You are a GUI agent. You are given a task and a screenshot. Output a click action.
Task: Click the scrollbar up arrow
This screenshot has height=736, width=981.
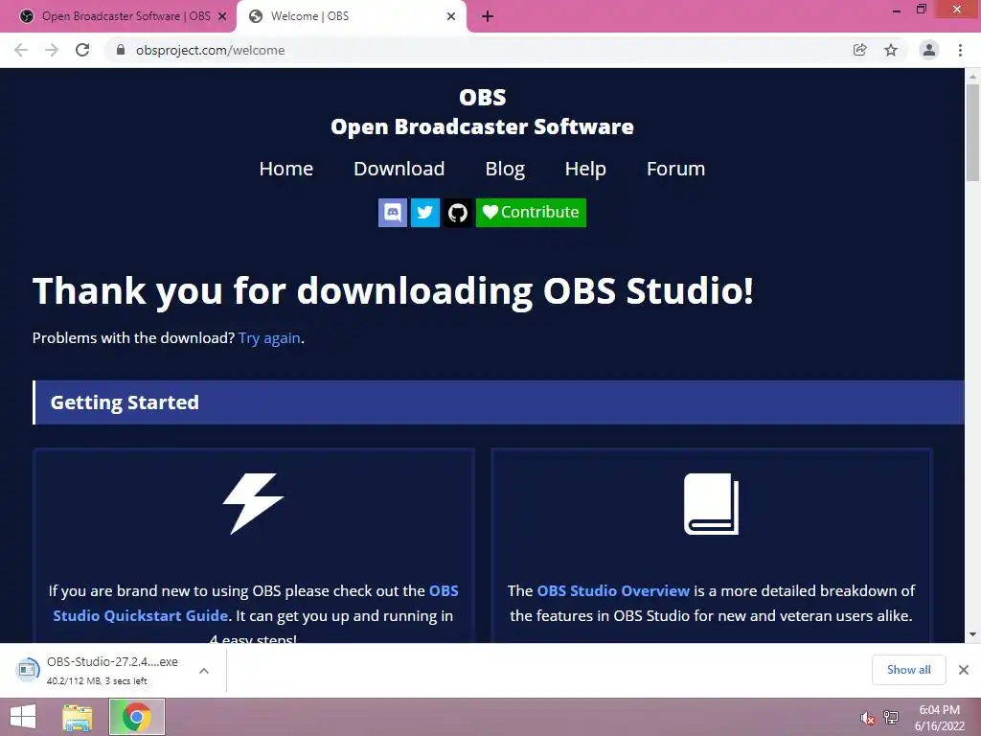[972, 76]
